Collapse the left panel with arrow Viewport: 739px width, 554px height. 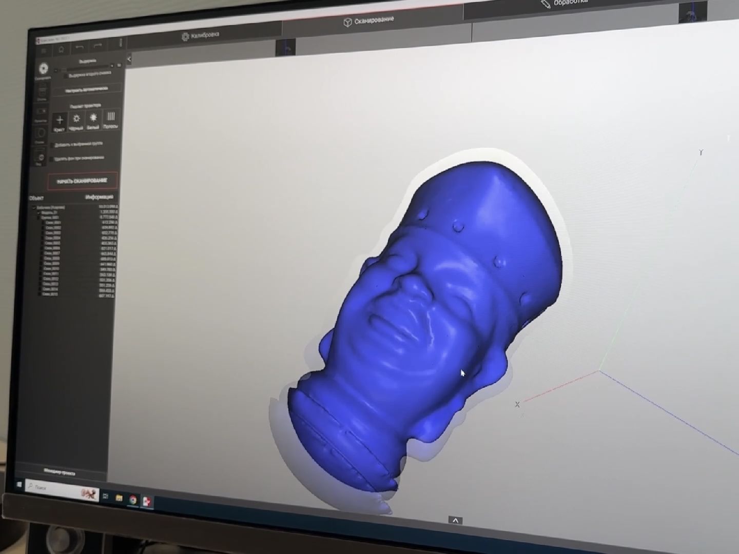(x=129, y=60)
